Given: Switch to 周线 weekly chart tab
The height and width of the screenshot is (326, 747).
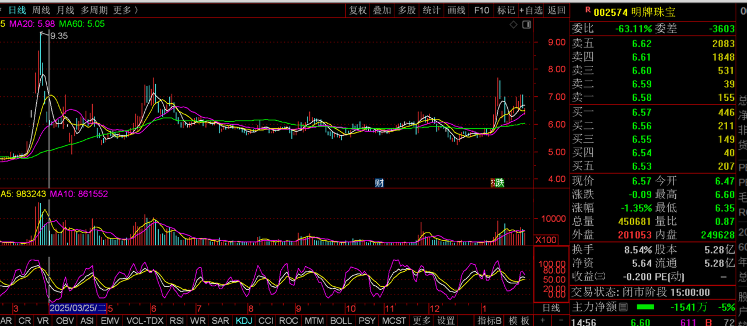Looking at the screenshot, I should pyautogui.click(x=41, y=10).
